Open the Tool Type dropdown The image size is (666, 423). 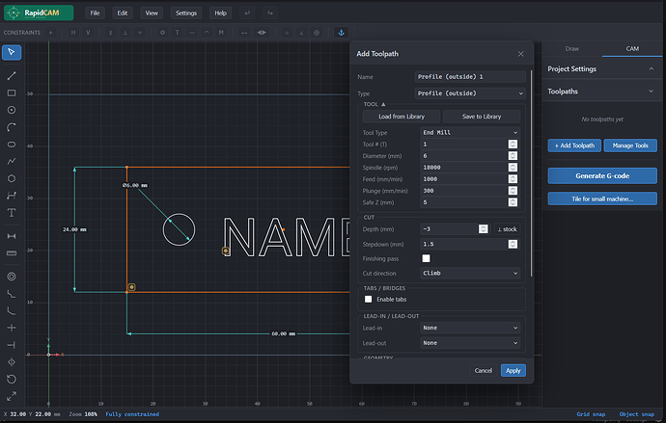(470, 132)
